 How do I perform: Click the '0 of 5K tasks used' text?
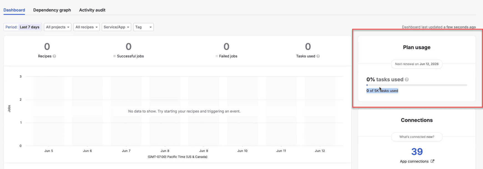coord(382,91)
